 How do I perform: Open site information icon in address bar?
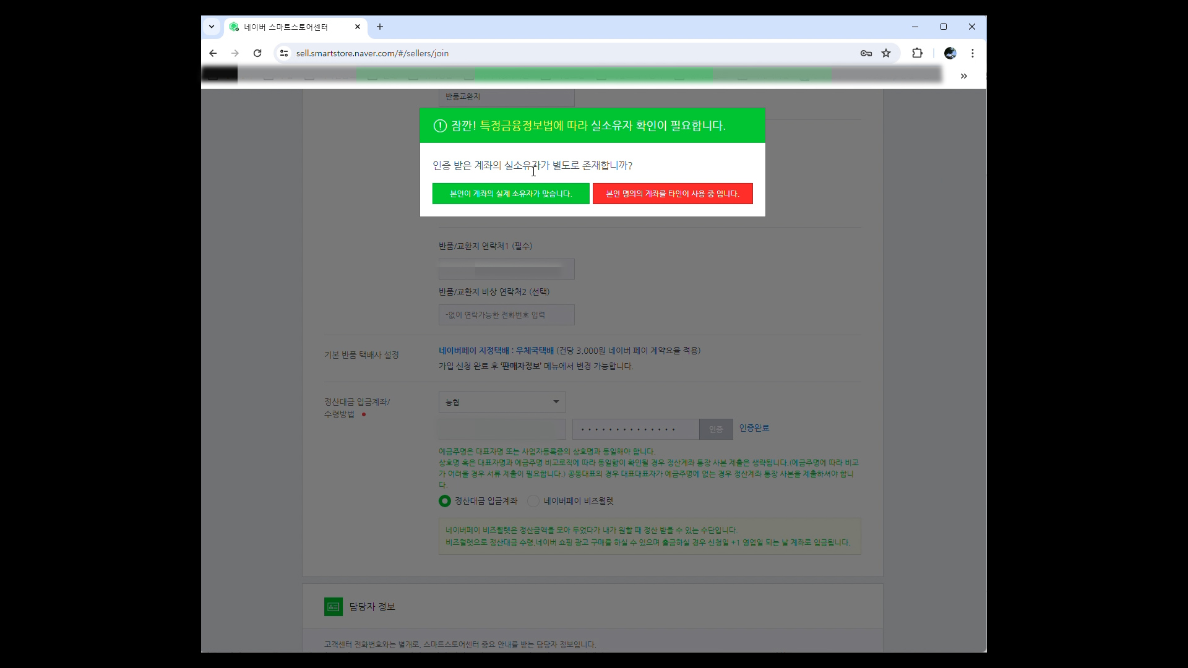(284, 53)
